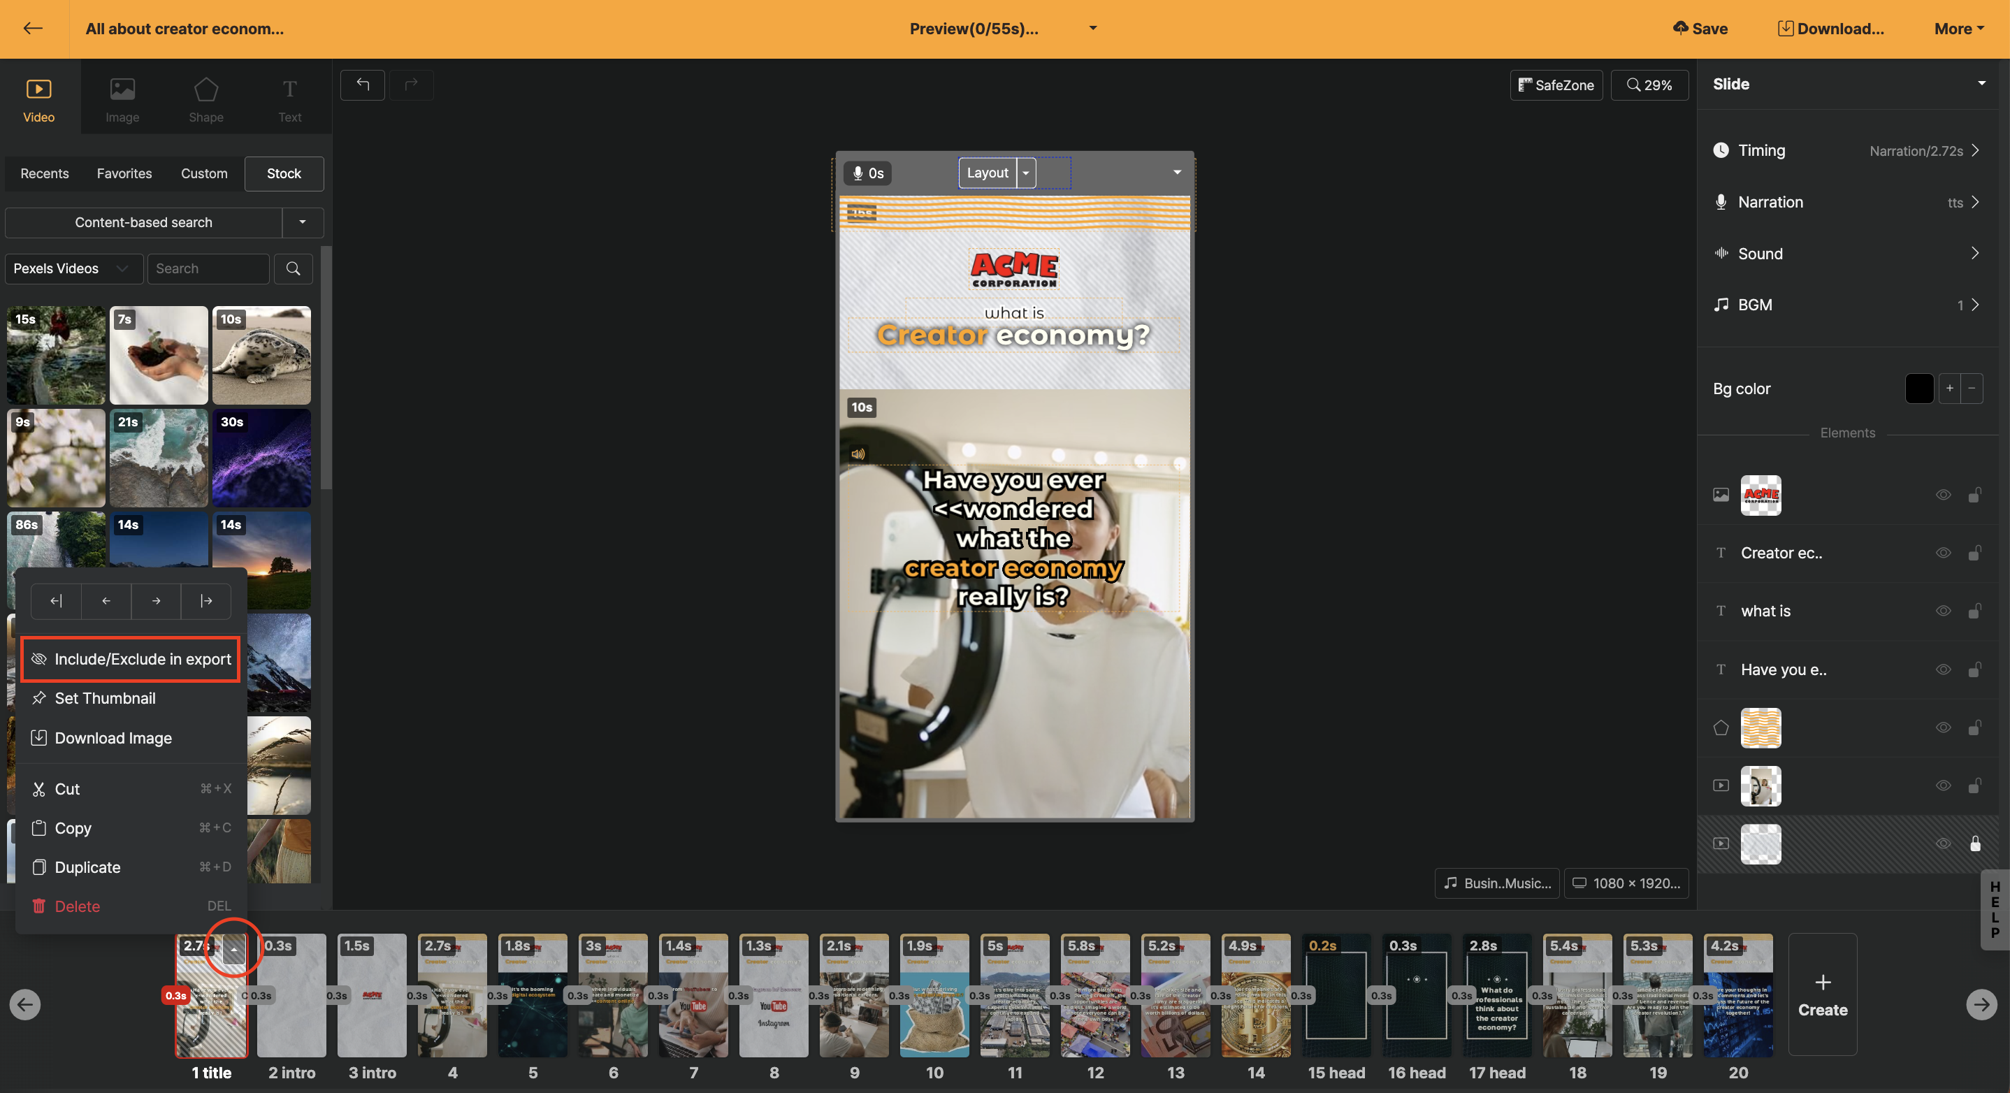Click Create new slide button
The width and height of the screenshot is (2010, 1093).
[1823, 994]
